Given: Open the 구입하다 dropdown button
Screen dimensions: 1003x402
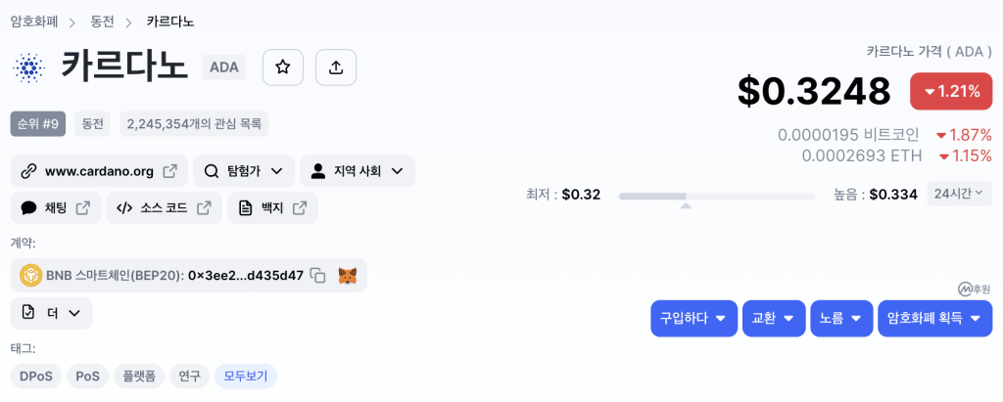Looking at the screenshot, I should (694, 318).
